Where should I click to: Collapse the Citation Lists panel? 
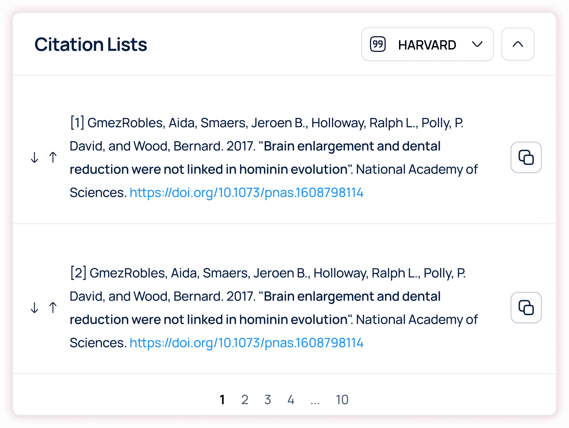(x=518, y=44)
